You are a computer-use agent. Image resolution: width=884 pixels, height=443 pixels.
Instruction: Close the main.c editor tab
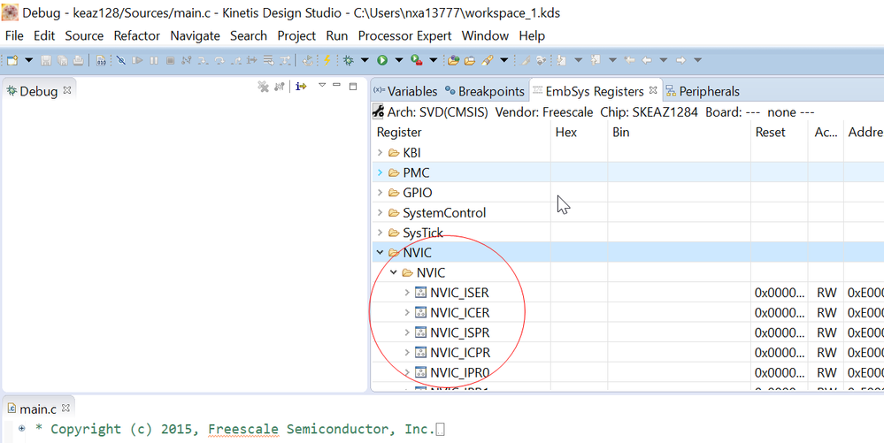point(65,408)
